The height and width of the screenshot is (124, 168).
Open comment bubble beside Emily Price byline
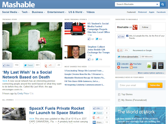tap(31, 94)
